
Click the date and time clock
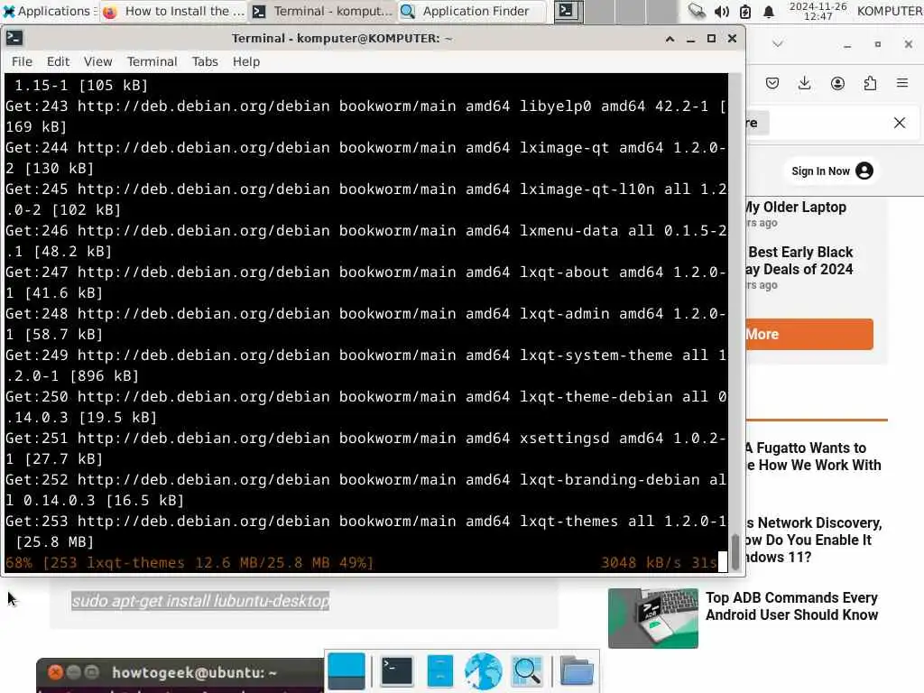(818, 11)
